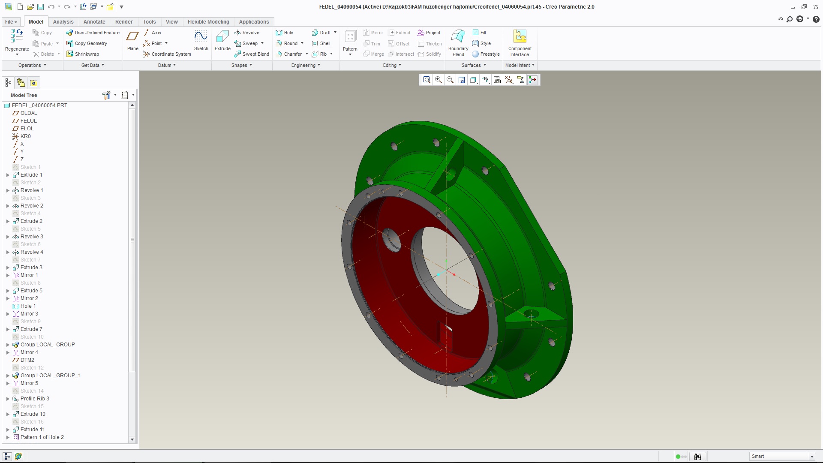The height and width of the screenshot is (463, 823).
Task: Toggle the browser pane from status bar
Action: 18,457
